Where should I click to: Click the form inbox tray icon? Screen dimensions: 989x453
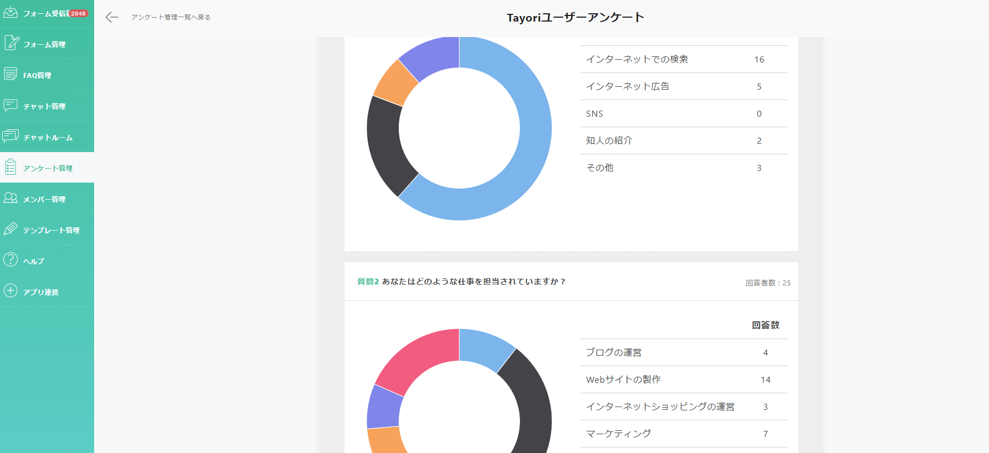click(11, 12)
